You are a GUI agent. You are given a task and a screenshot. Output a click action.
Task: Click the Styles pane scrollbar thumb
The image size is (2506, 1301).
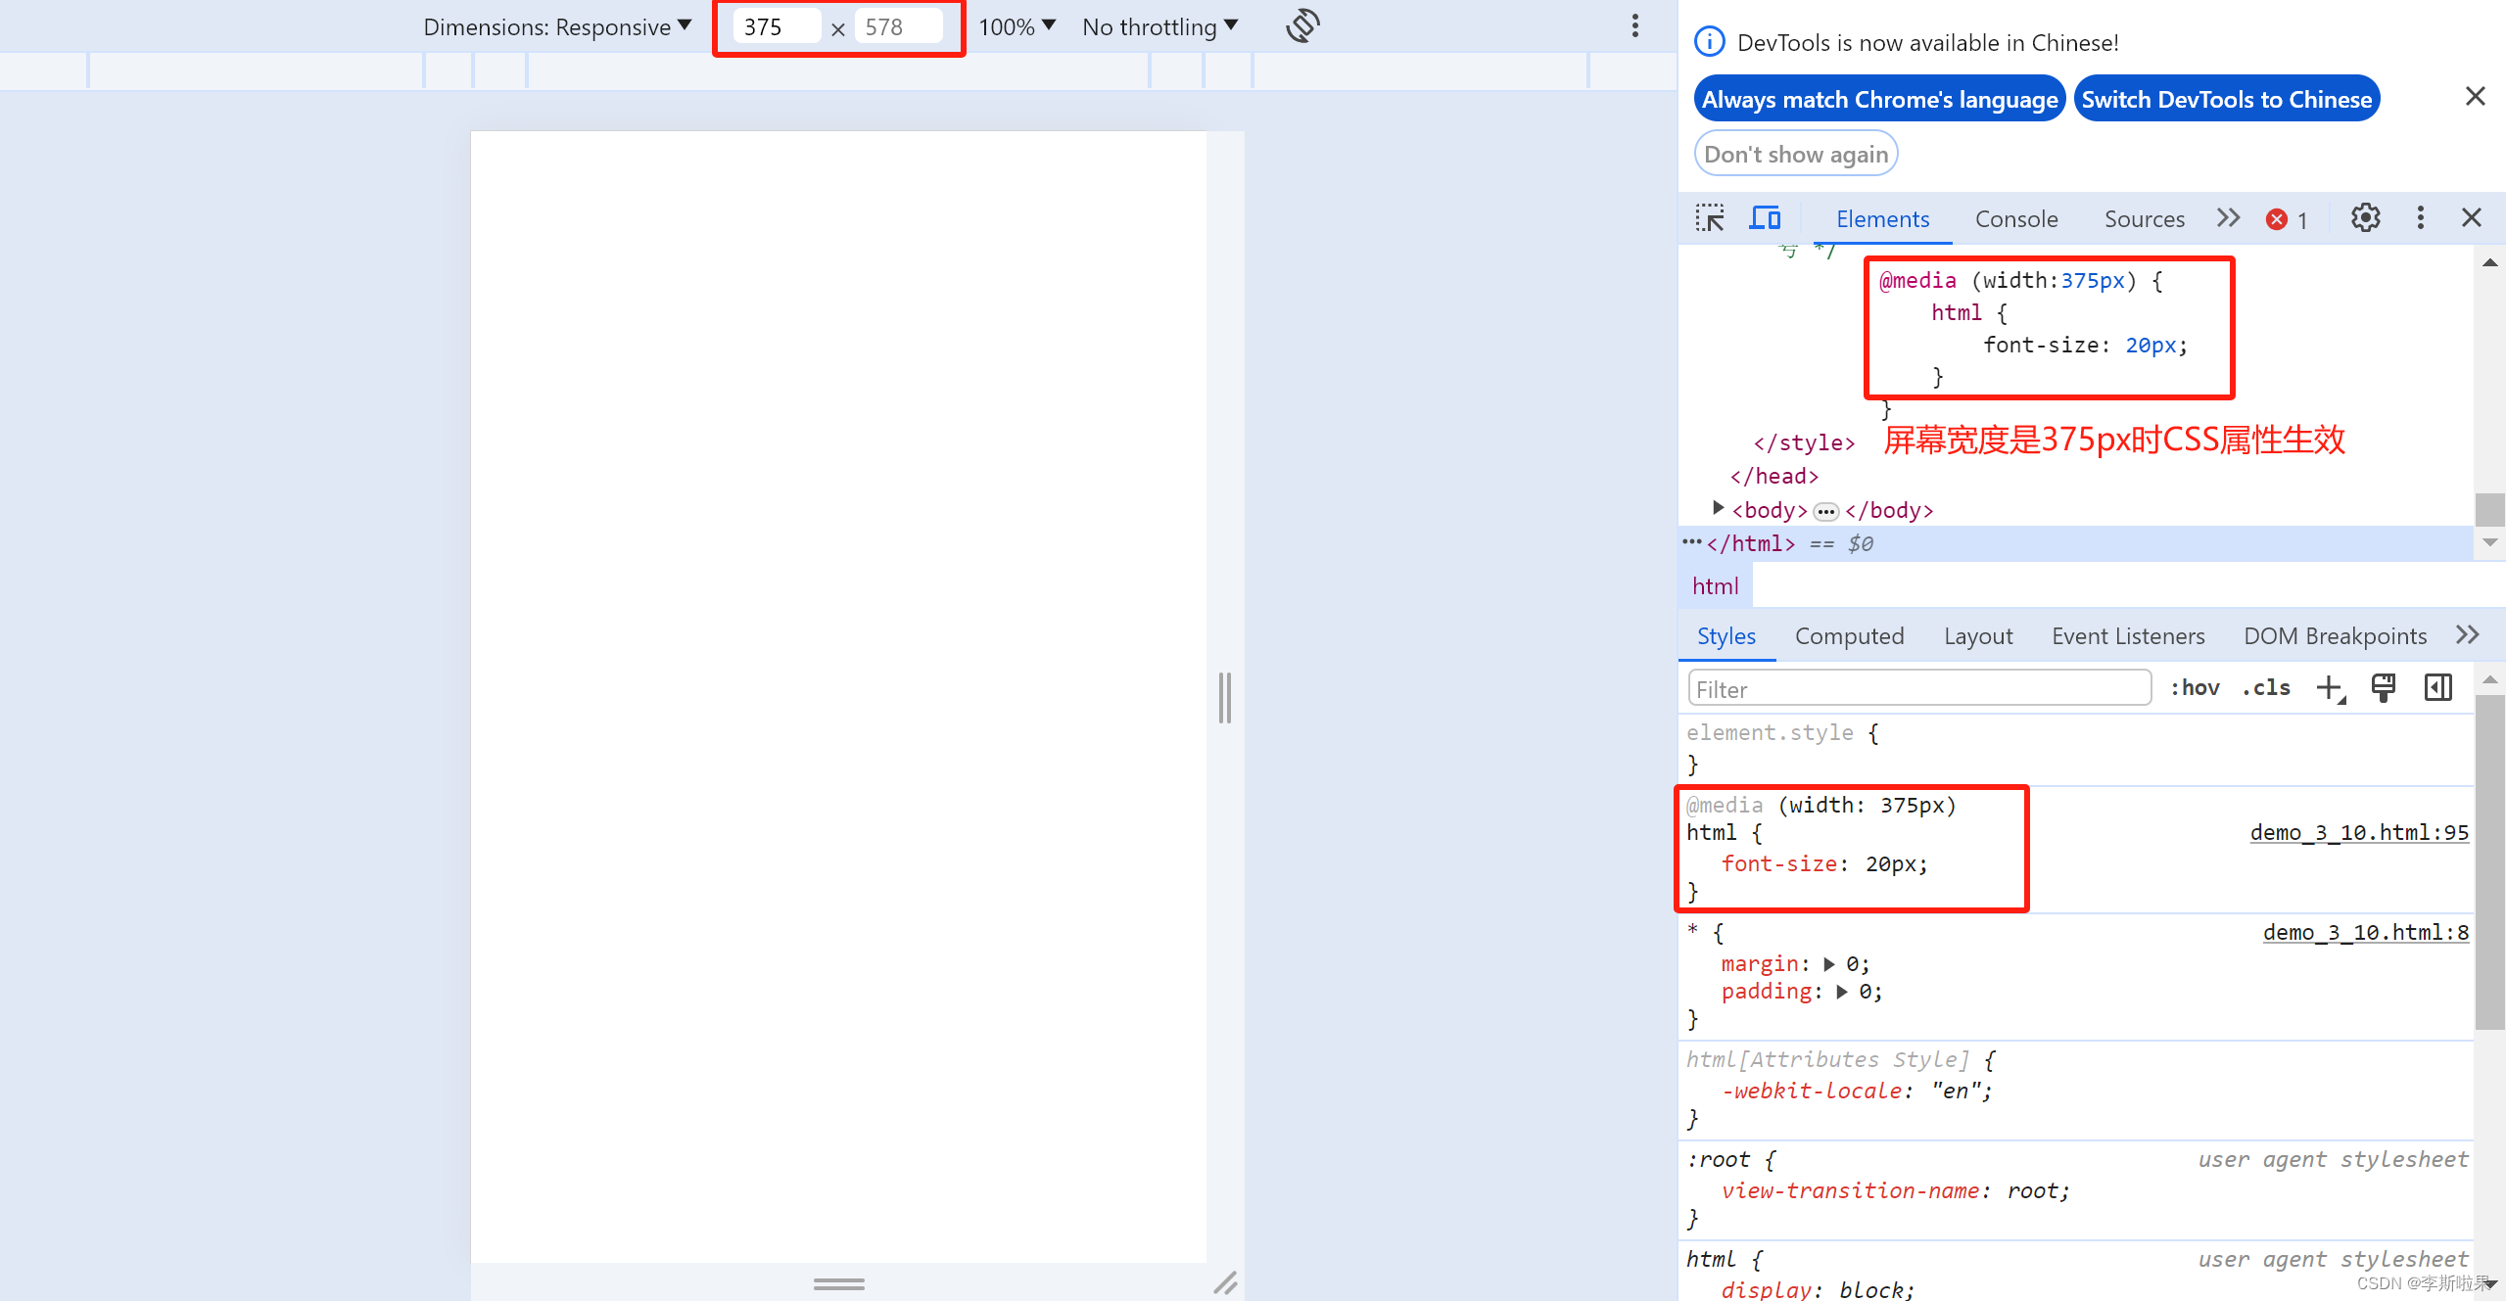(2489, 861)
